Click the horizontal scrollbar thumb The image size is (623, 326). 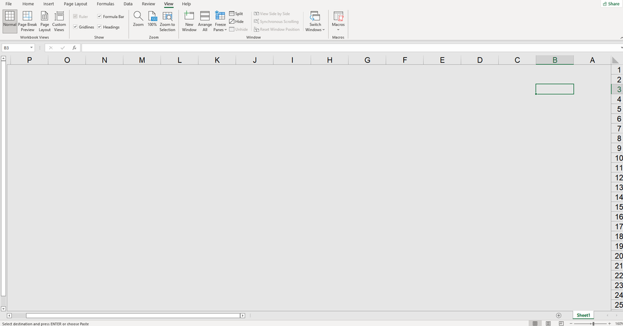(133, 315)
